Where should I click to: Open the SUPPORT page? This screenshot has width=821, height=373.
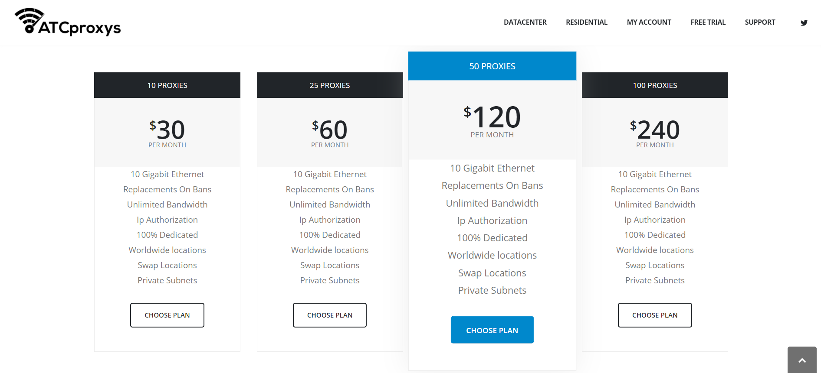(760, 22)
